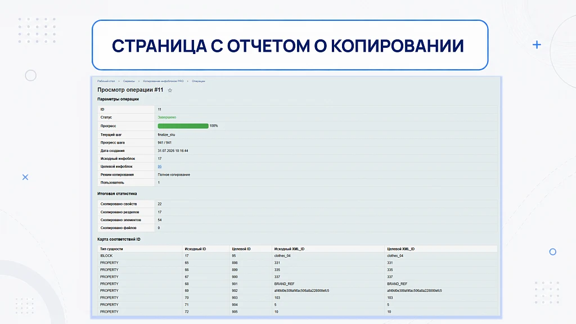Add operation page to favorites via star icon
The image size is (576, 324).
[170, 91]
